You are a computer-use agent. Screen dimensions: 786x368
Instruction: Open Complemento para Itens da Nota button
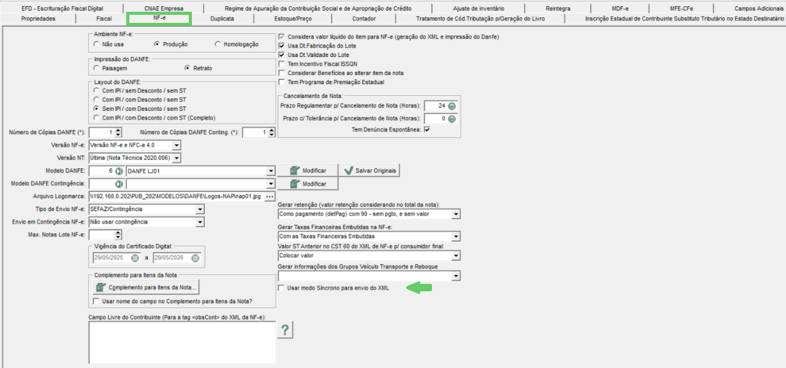(x=147, y=288)
